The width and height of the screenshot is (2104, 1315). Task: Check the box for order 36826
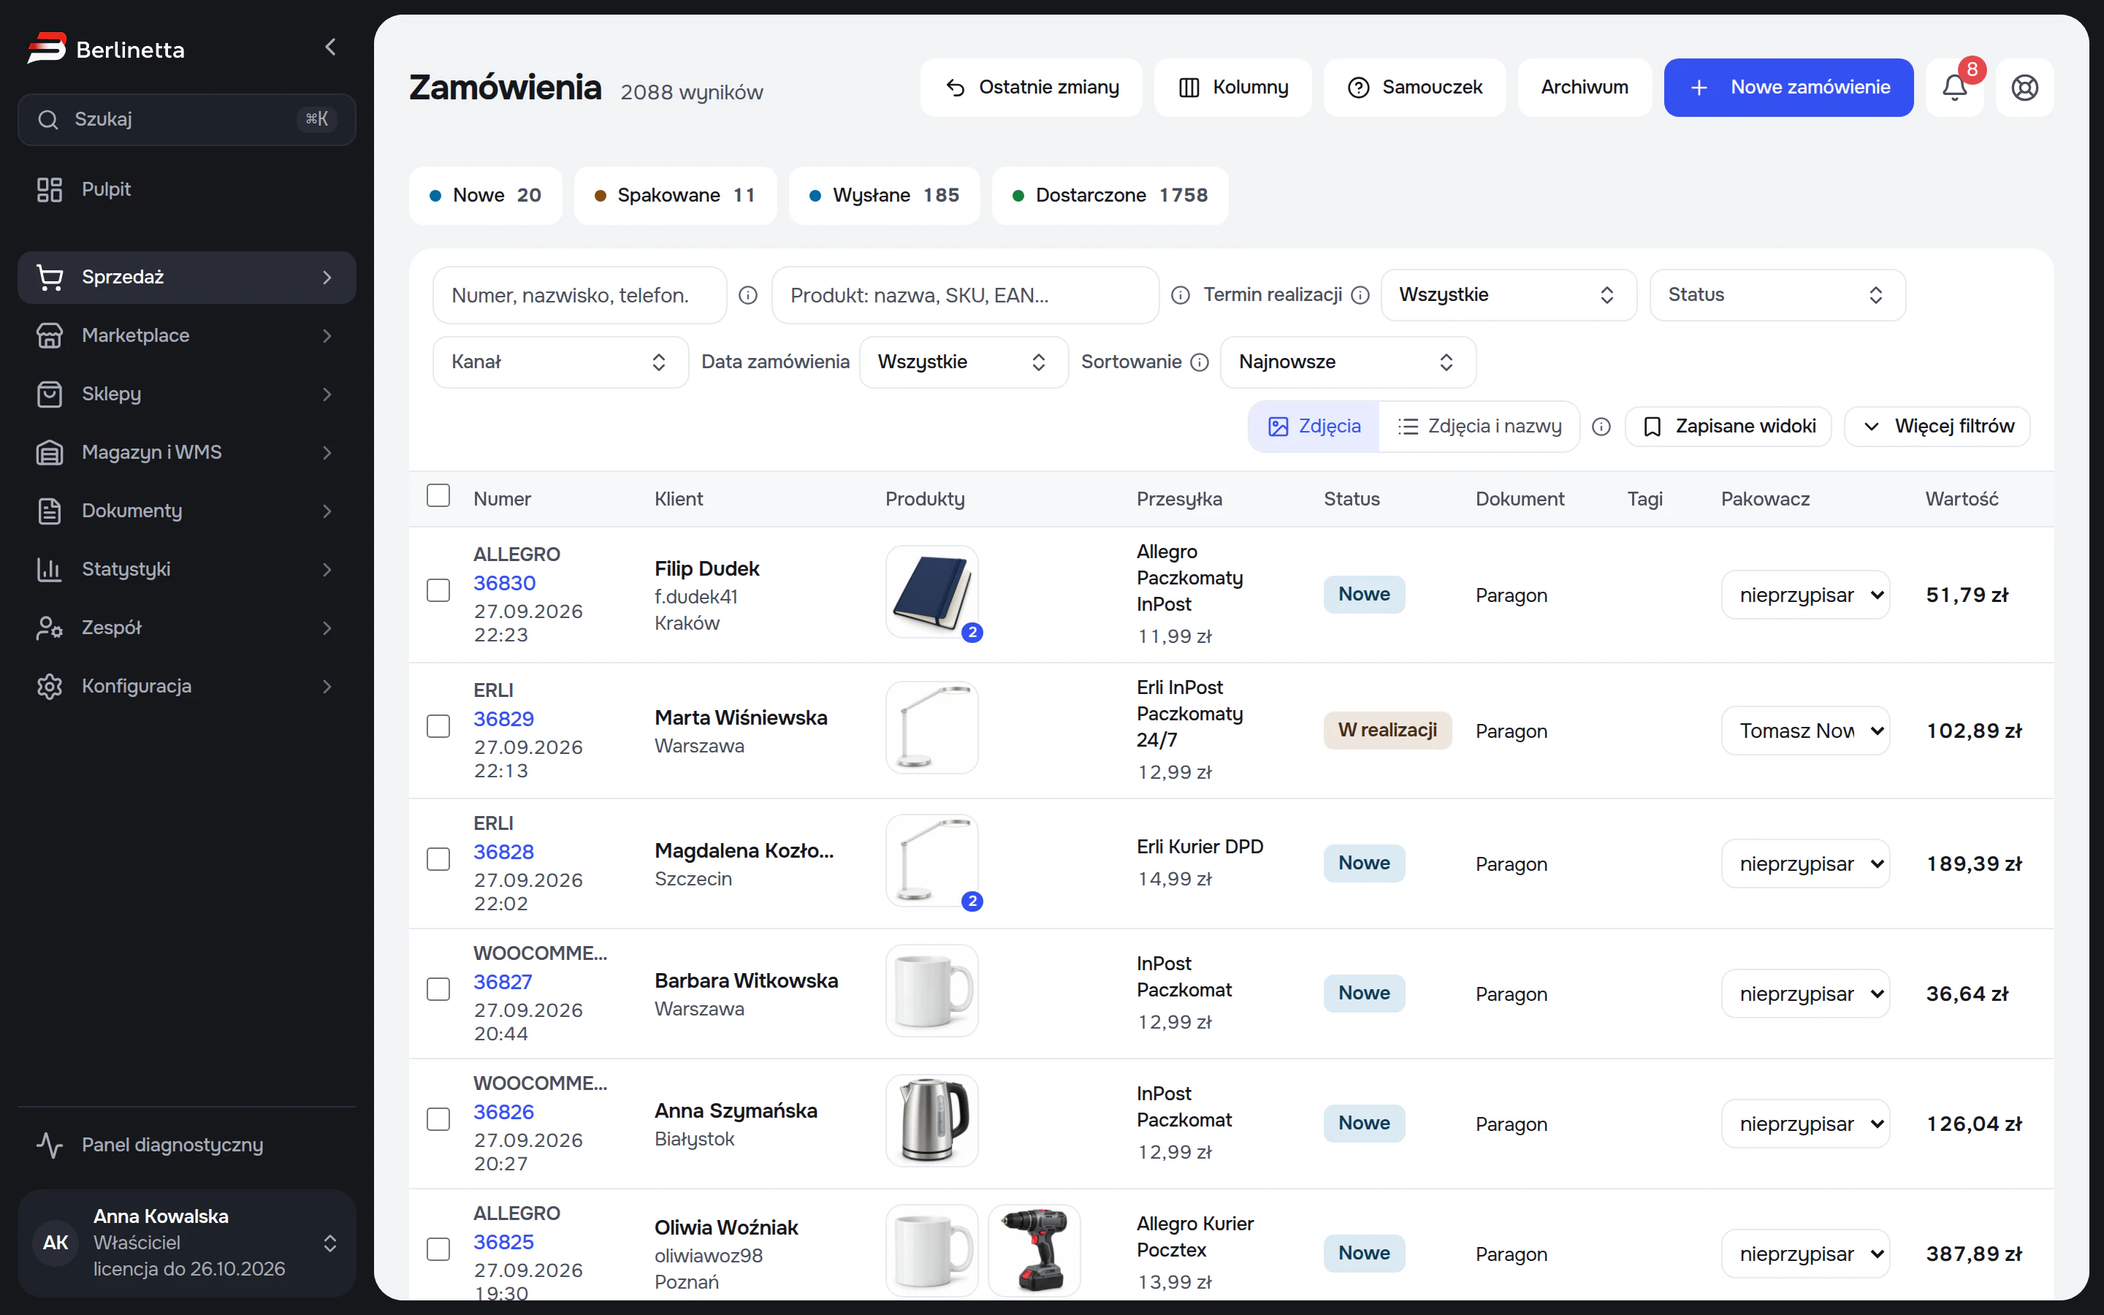(438, 1119)
